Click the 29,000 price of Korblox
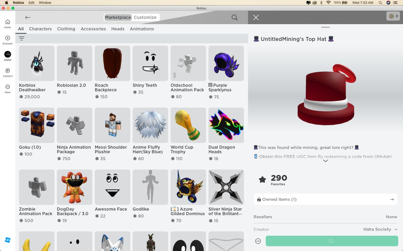The width and height of the screenshot is (403, 251). (30, 97)
